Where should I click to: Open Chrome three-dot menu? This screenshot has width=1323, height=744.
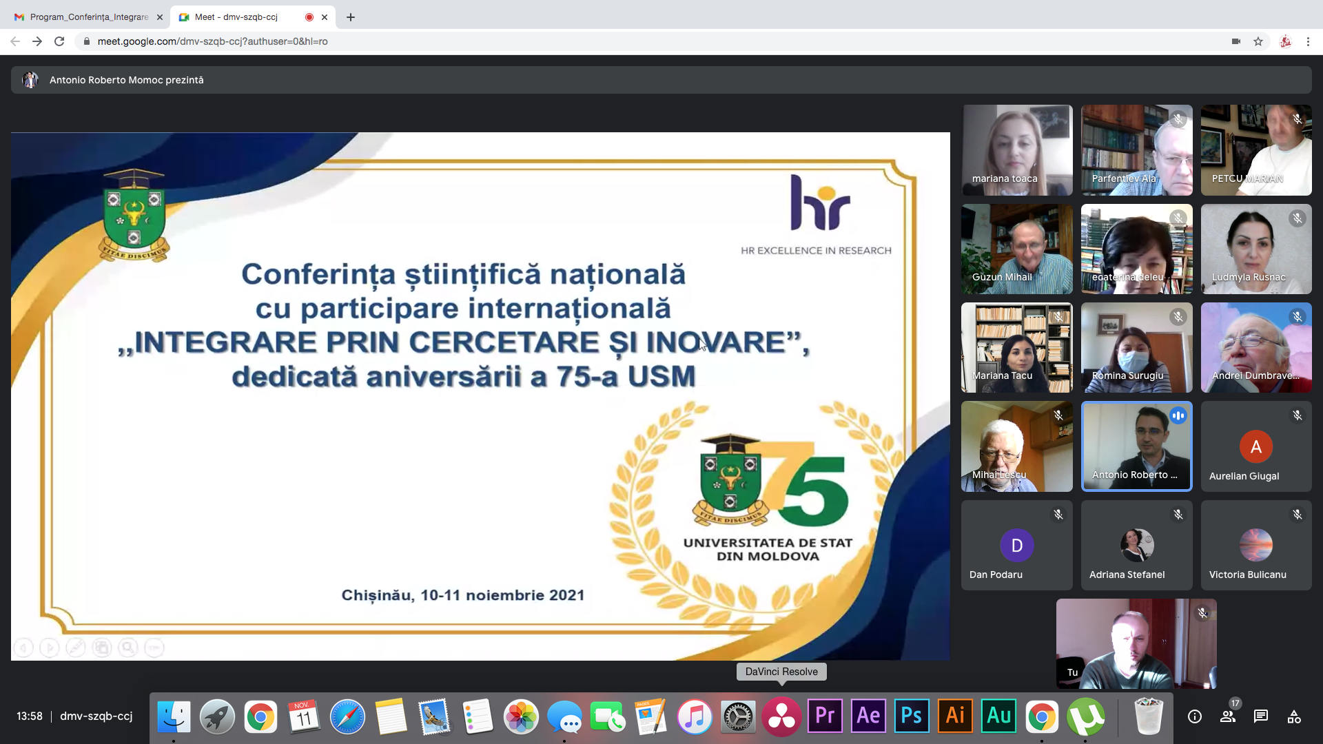1308,41
